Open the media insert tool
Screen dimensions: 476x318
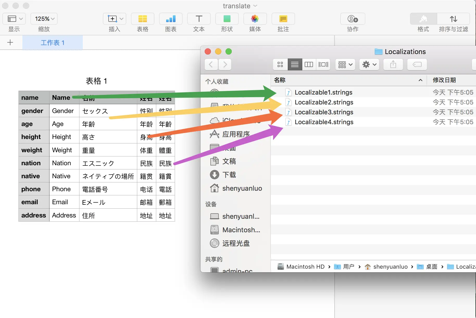(x=255, y=19)
